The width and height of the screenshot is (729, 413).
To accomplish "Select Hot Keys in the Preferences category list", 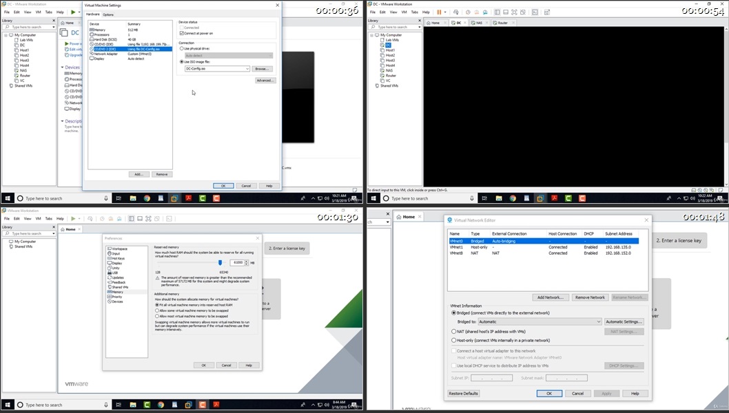I will [x=116, y=258].
